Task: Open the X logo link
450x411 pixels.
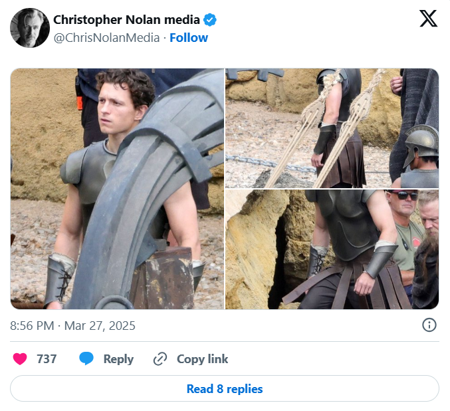Action: point(429,19)
